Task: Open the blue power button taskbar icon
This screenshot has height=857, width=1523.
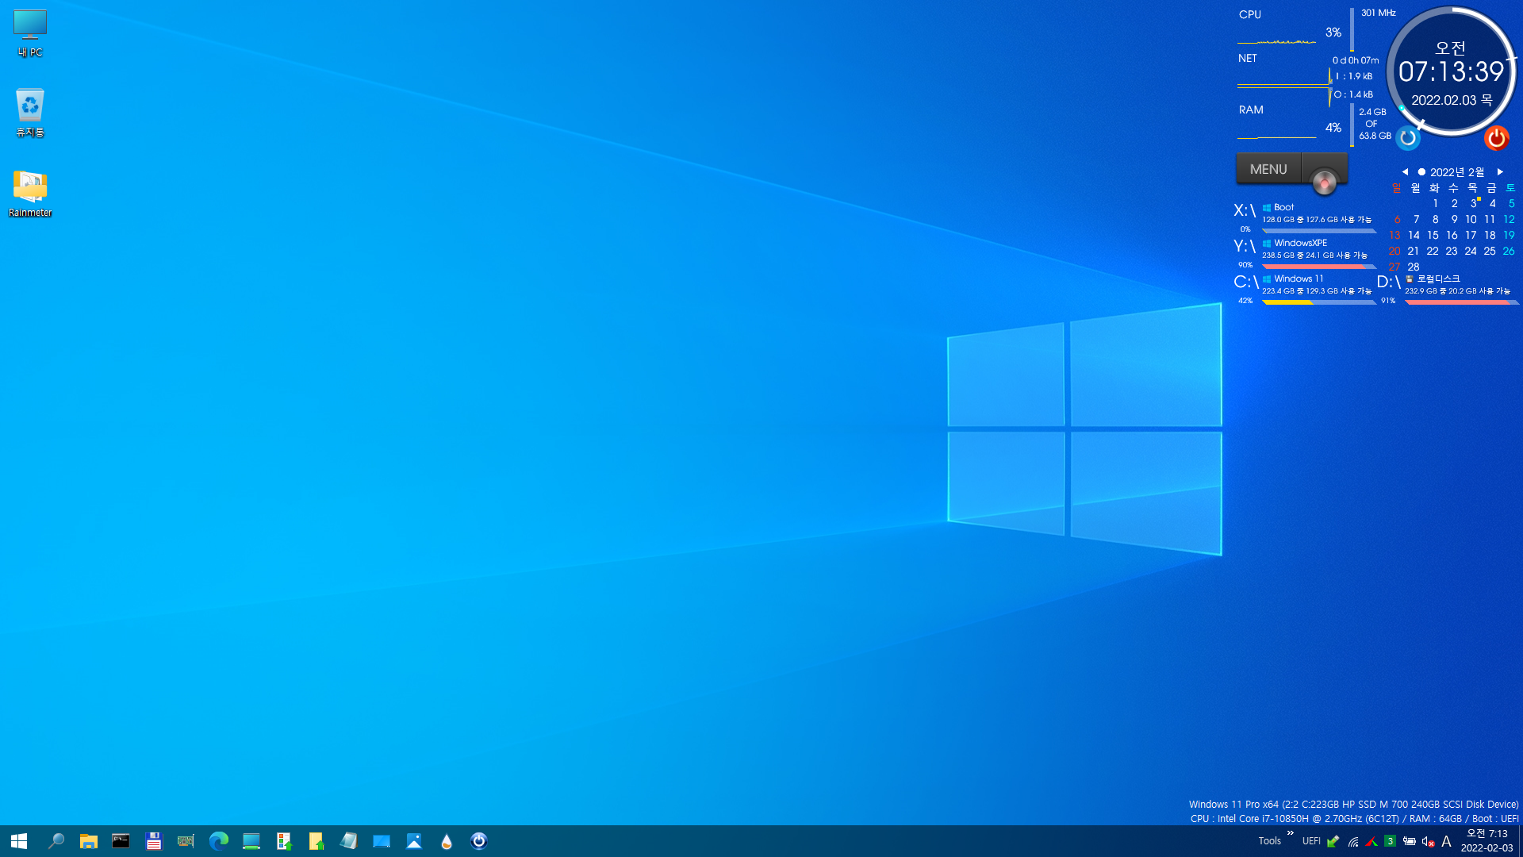Action: click(479, 841)
